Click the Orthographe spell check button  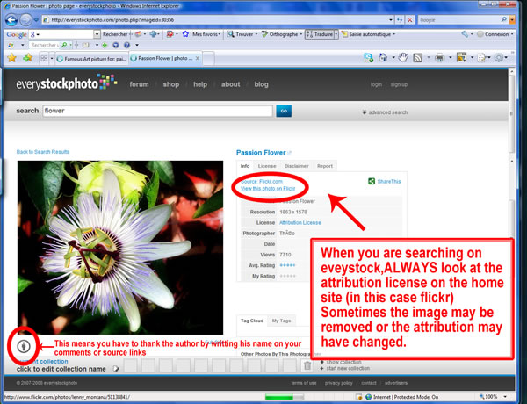click(x=282, y=34)
